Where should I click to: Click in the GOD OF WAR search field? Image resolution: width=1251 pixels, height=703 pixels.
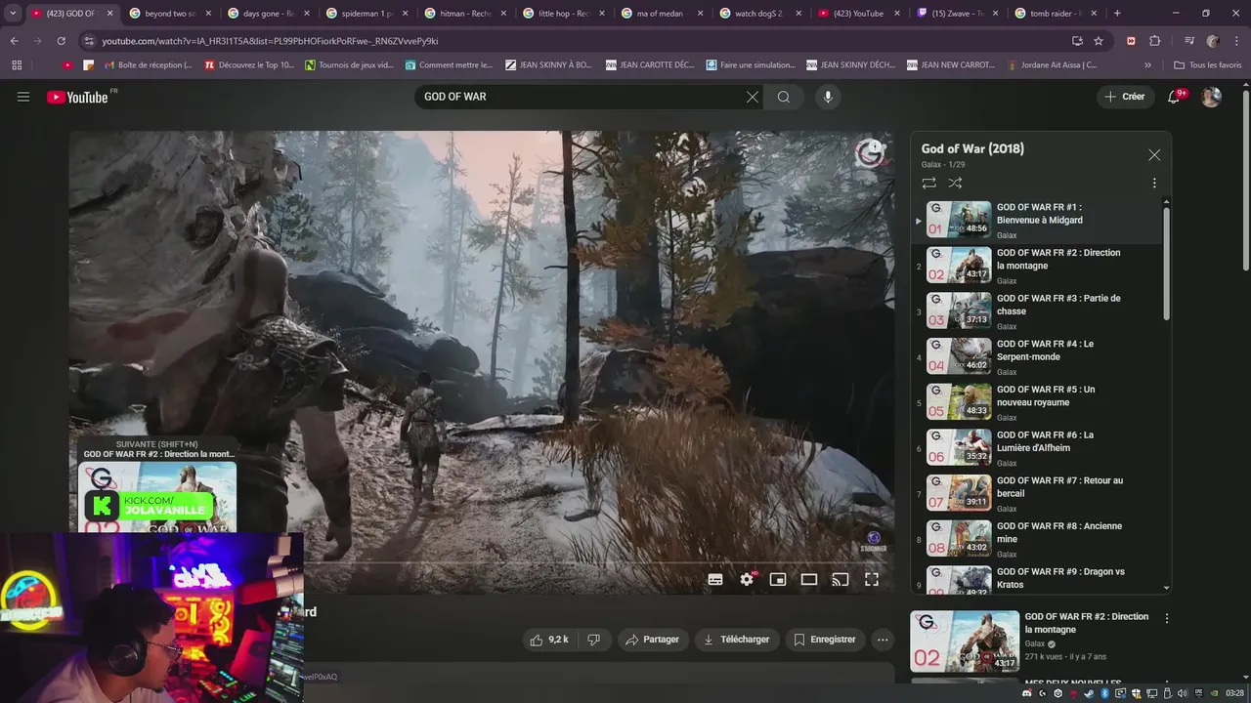[582, 97]
